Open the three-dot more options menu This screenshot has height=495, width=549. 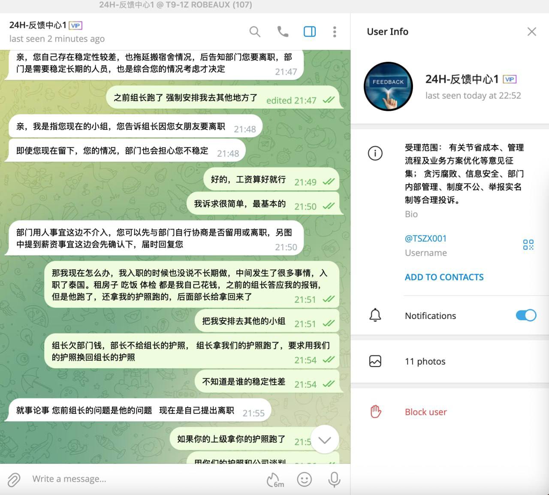click(x=335, y=31)
